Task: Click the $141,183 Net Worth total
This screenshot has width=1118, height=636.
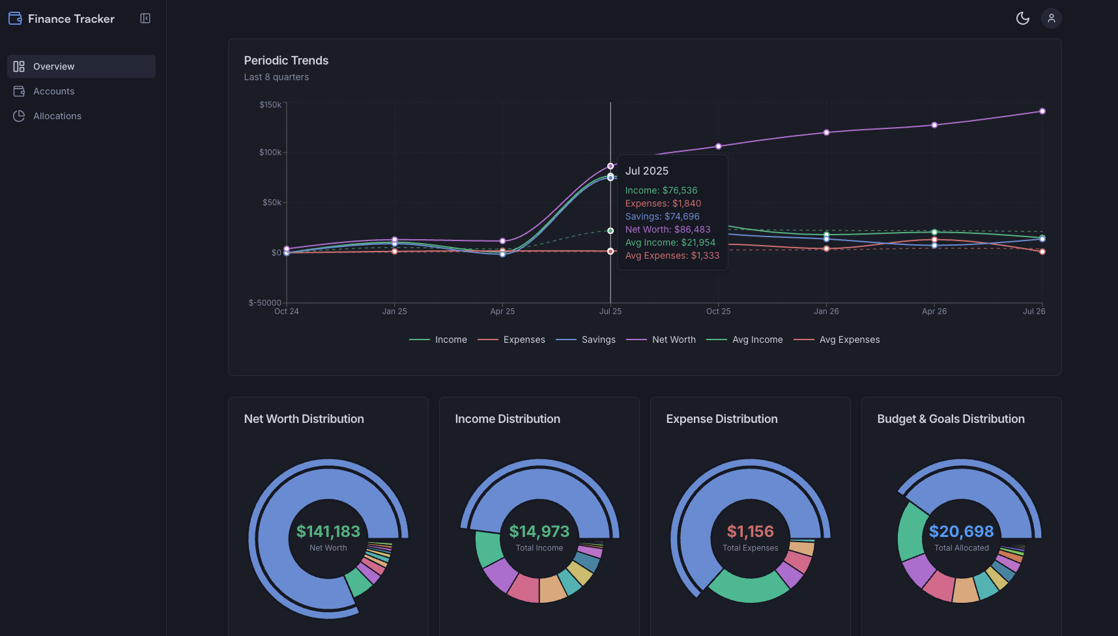Action: 328,532
